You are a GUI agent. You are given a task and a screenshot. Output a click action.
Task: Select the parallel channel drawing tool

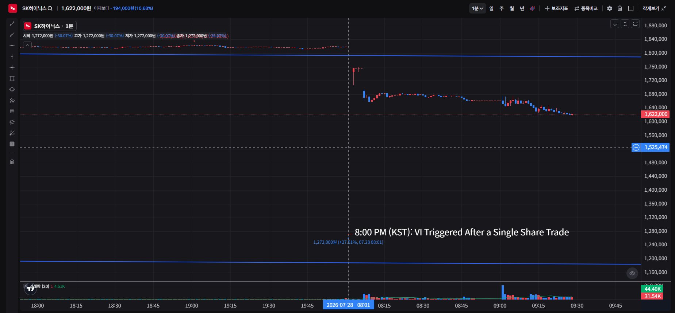point(12,100)
